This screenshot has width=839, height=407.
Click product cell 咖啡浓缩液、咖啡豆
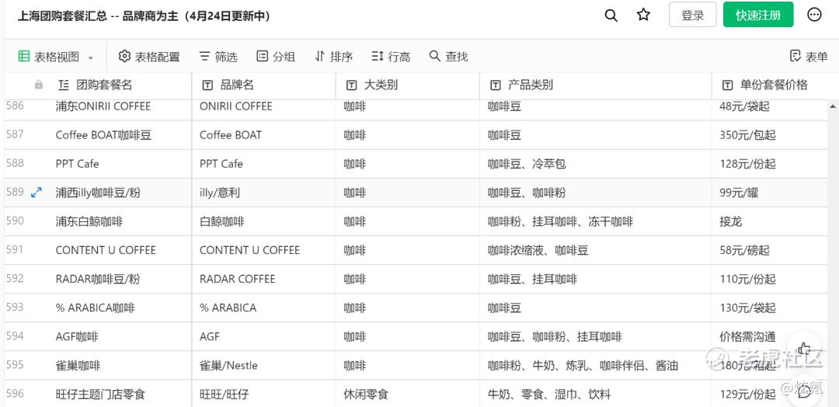(x=538, y=251)
